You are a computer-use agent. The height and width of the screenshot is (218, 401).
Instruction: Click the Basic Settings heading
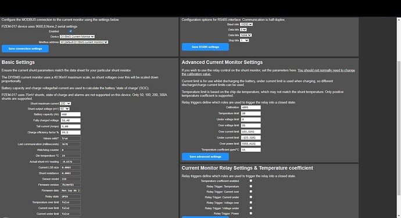[18, 62]
